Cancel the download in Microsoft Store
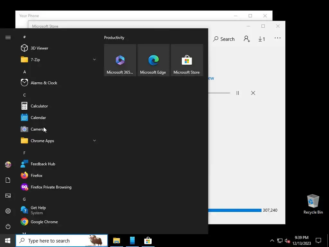The width and height of the screenshot is (329, 247). (253, 93)
